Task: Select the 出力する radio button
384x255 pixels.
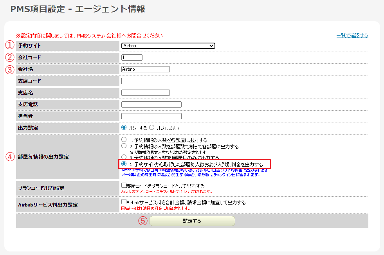Action: [124, 127]
